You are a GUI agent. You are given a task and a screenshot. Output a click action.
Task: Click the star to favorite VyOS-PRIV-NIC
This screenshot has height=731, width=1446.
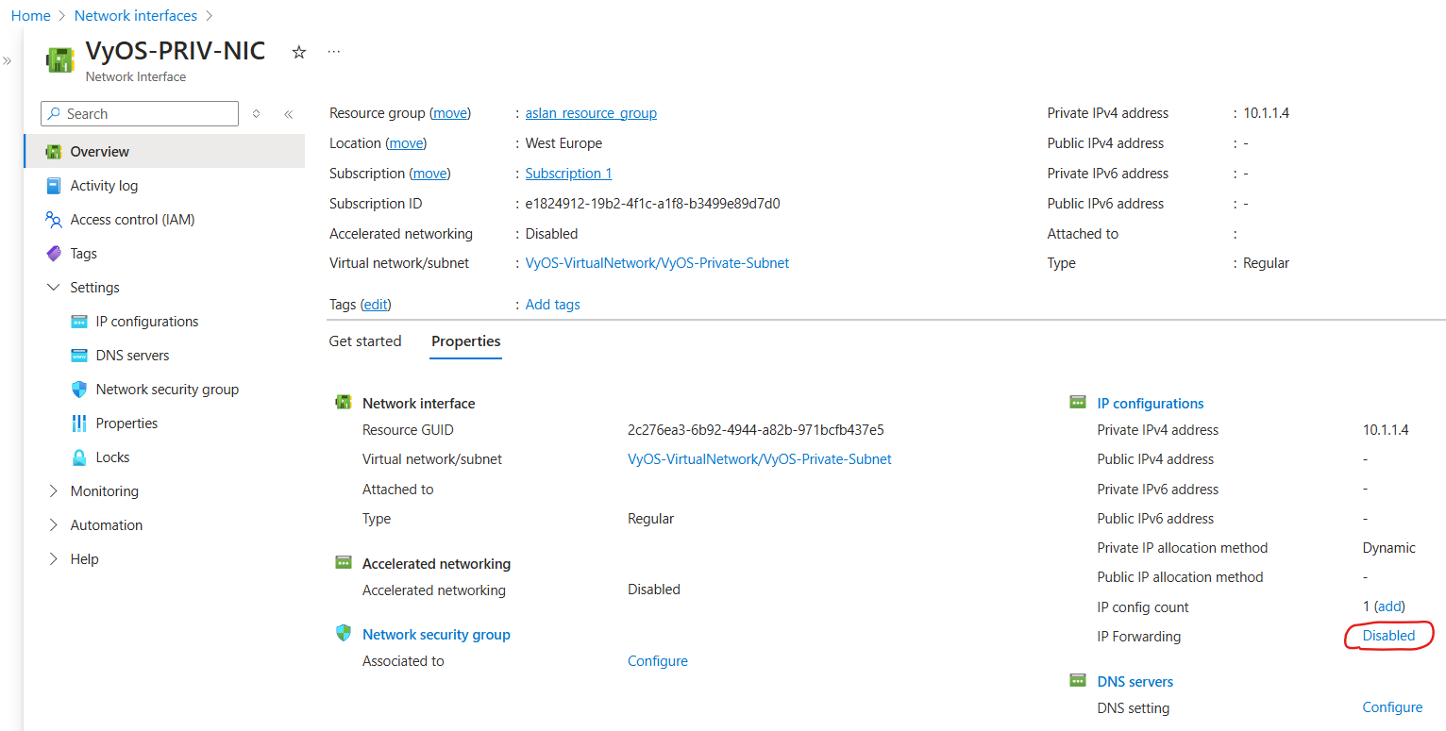coord(298,53)
